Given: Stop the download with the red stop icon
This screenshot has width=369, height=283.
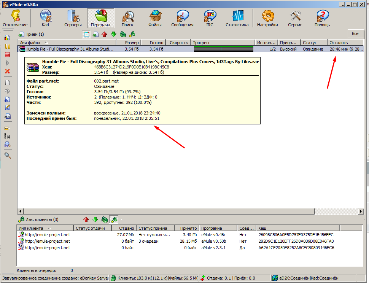Looking at the screenshot, I should 7,54.
